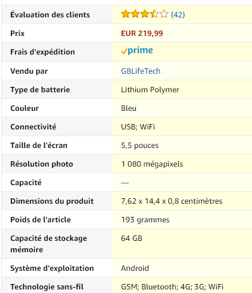Screen dimensions: 252x293
Task: Click the product dimensions value
Action: pyautogui.click(x=172, y=201)
